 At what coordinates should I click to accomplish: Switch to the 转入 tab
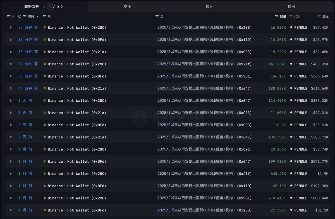[x=209, y=7]
